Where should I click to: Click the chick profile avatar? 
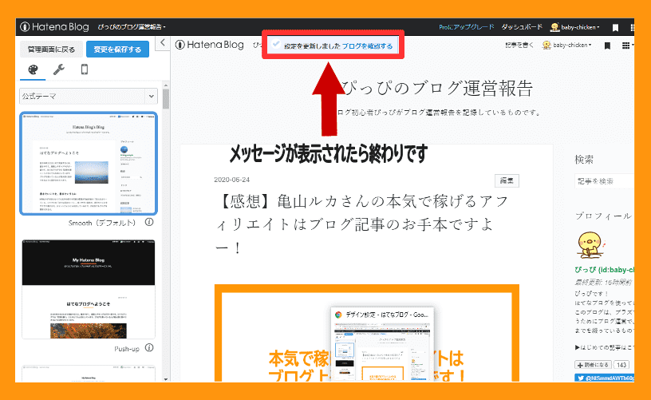[590, 245]
